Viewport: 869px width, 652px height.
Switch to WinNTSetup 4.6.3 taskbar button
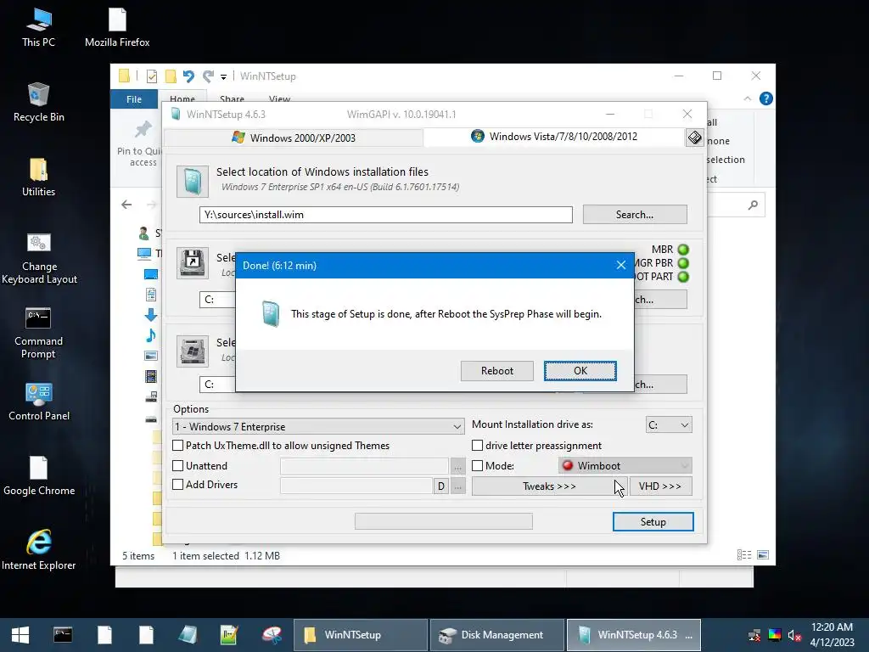tap(633, 635)
